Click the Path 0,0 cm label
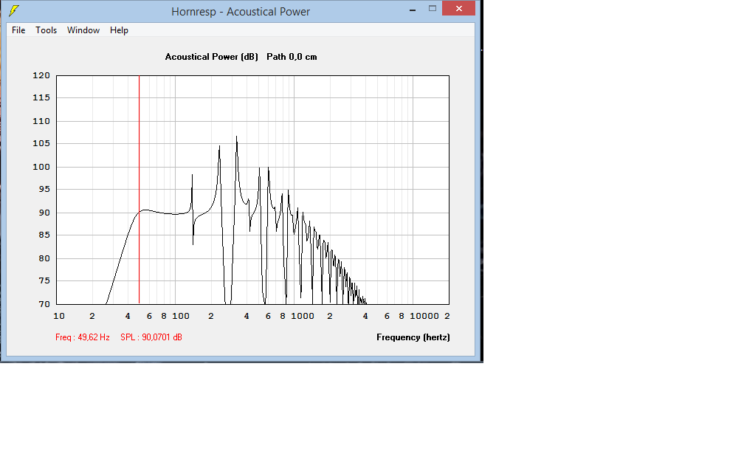This screenshot has width=744, height=465. [x=292, y=57]
